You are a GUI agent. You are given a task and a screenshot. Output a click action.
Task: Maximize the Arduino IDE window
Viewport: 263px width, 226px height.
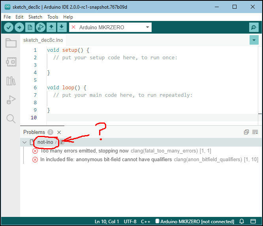(235, 7)
